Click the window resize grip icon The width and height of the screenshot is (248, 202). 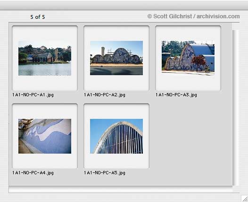pyautogui.click(x=244, y=199)
